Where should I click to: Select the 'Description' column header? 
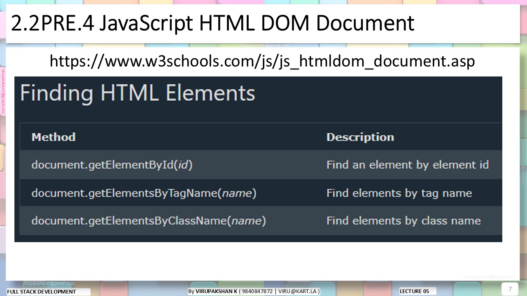[x=360, y=137]
